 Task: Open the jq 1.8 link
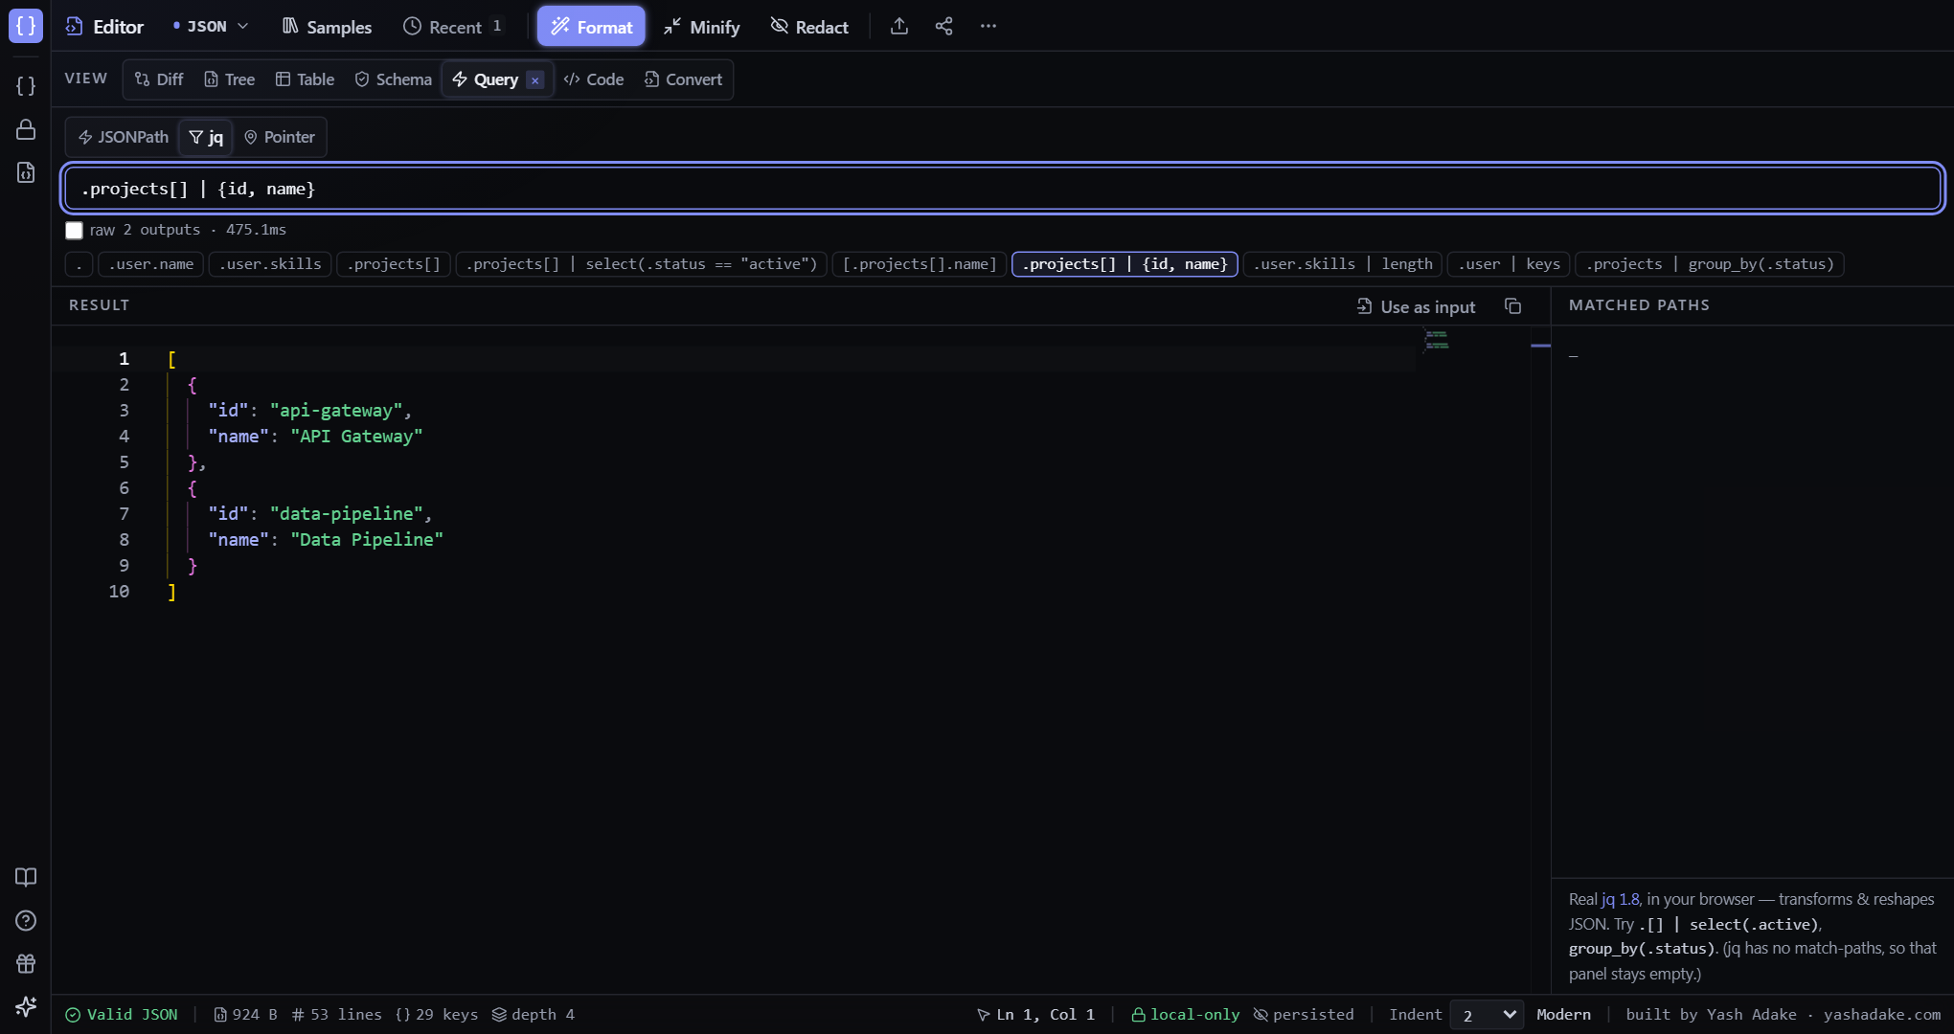tap(1621, 899)
